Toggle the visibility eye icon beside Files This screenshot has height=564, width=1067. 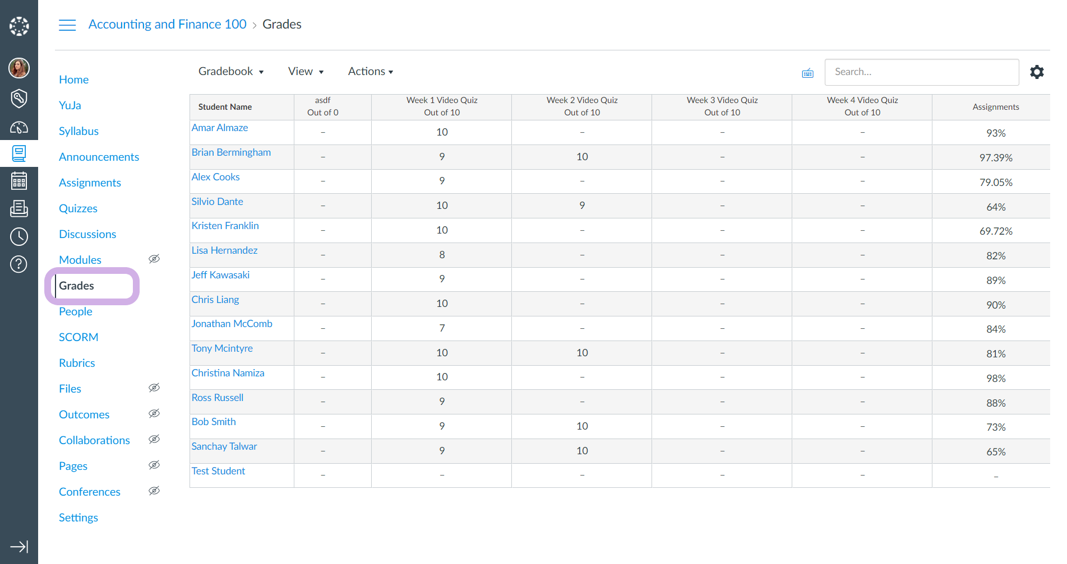point(154,388)
